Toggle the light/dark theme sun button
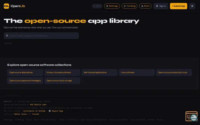Screen dimensions: 200x125 point(192,6)
